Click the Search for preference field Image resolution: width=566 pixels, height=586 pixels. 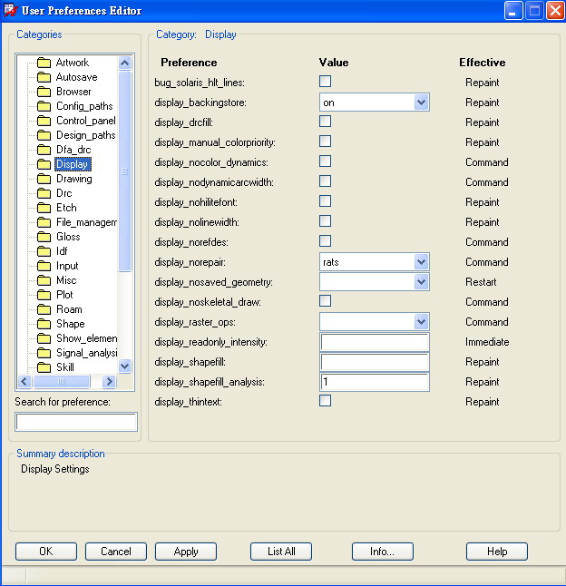tap(76, 422)
